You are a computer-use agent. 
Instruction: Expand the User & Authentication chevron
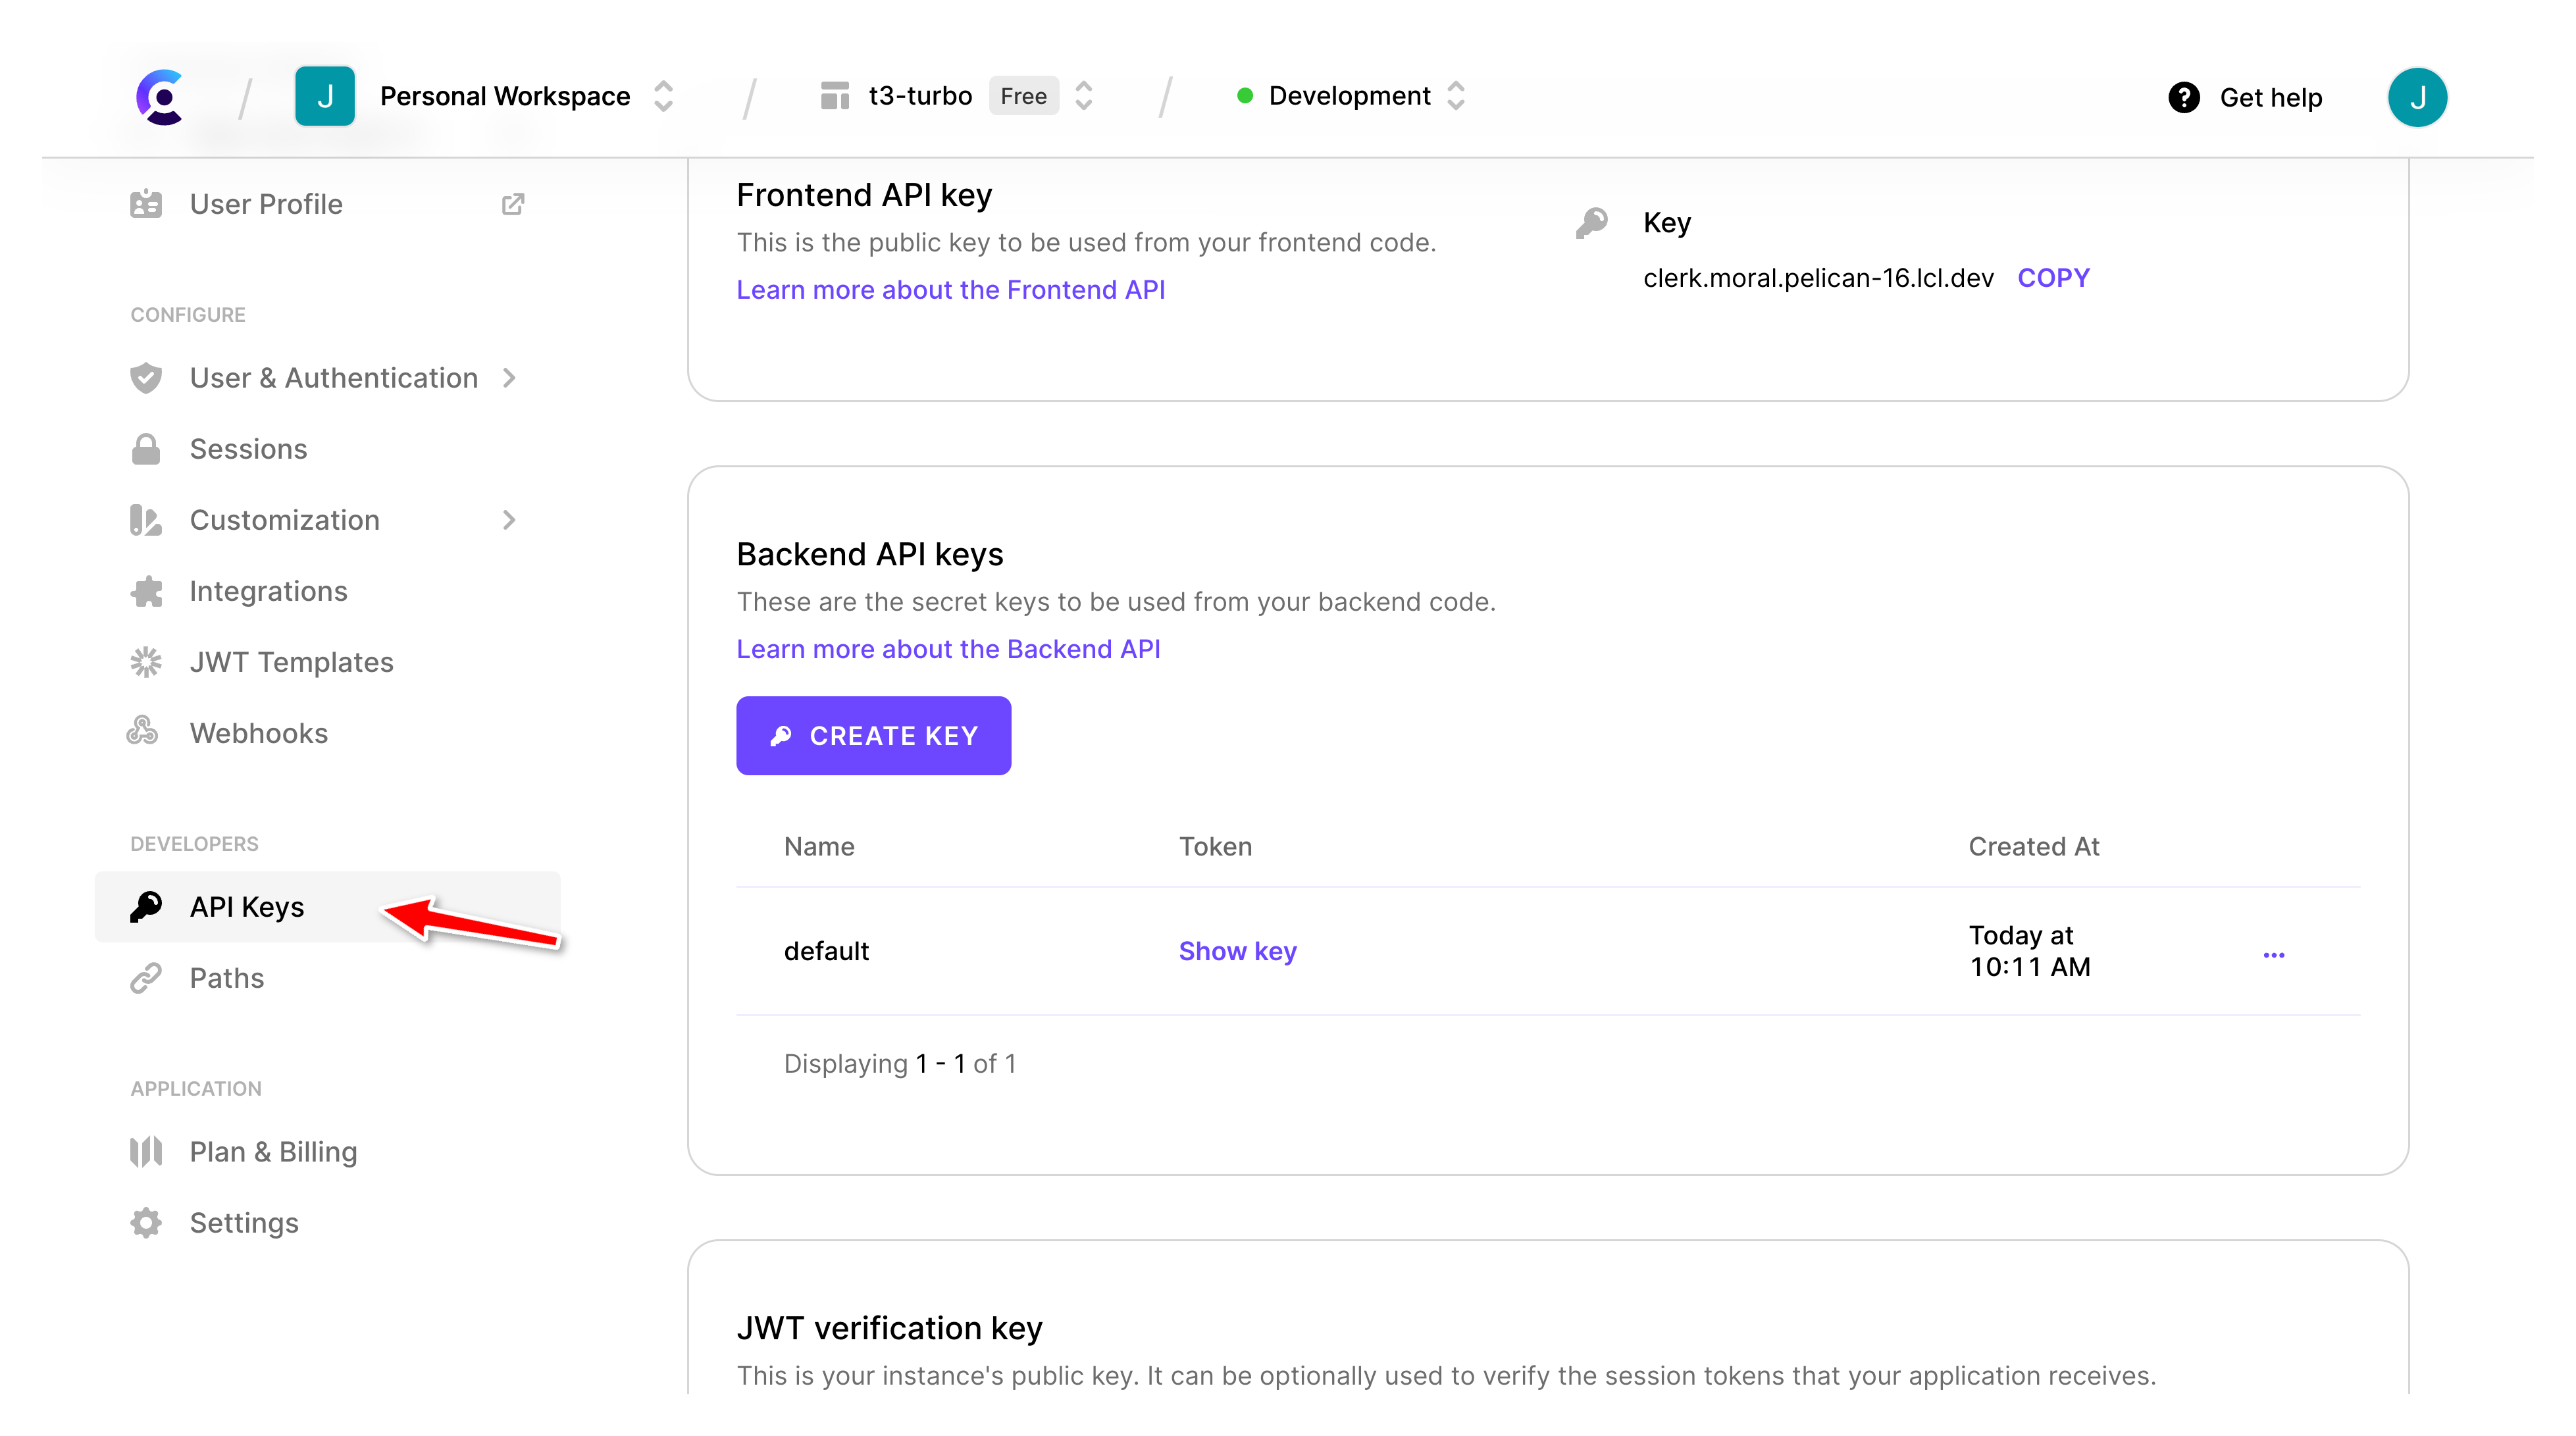click(510, 378)
